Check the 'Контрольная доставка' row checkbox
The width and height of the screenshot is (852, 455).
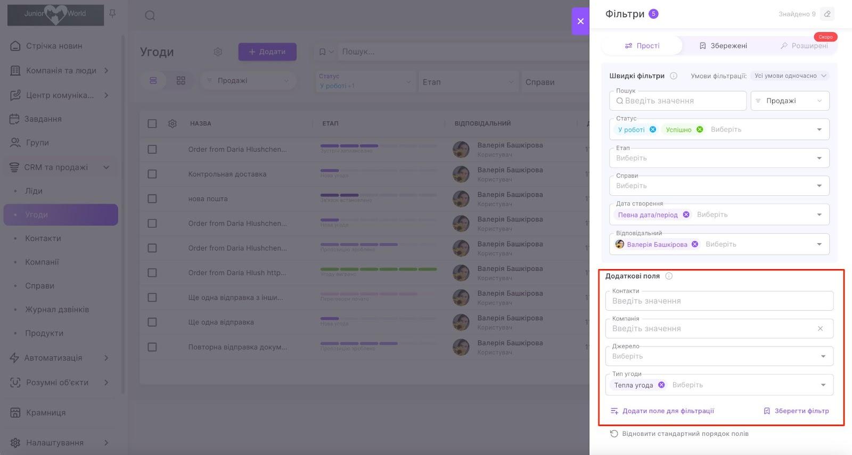point(152,174)
